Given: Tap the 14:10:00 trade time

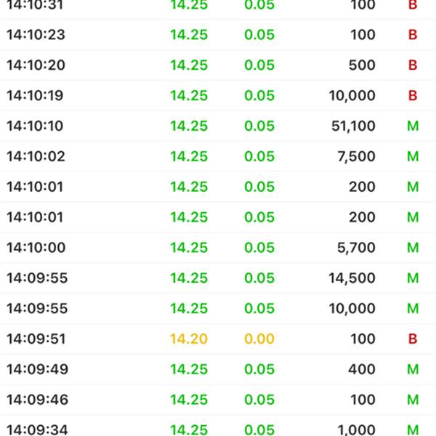Looking at the screenshot, I should pos(36,248).
